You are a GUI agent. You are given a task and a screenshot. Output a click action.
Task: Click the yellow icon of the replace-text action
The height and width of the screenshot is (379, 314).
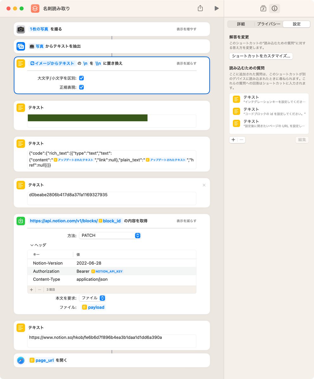coord(21,63)
